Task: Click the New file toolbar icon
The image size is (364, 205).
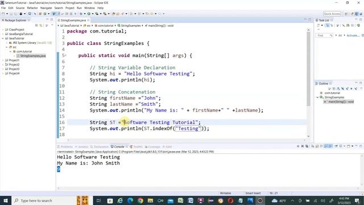Action: (3, 14)
